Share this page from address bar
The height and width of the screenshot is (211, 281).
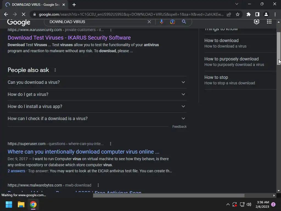(x=229, y=14)
